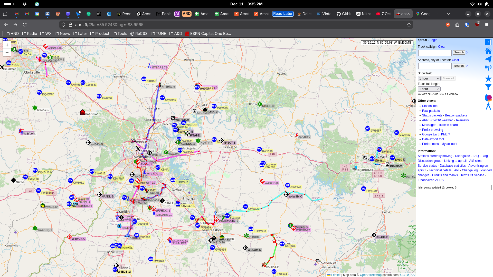Bookmark this page with star icon
Viewport: 493px width, 277px height.
coord(409,25)
